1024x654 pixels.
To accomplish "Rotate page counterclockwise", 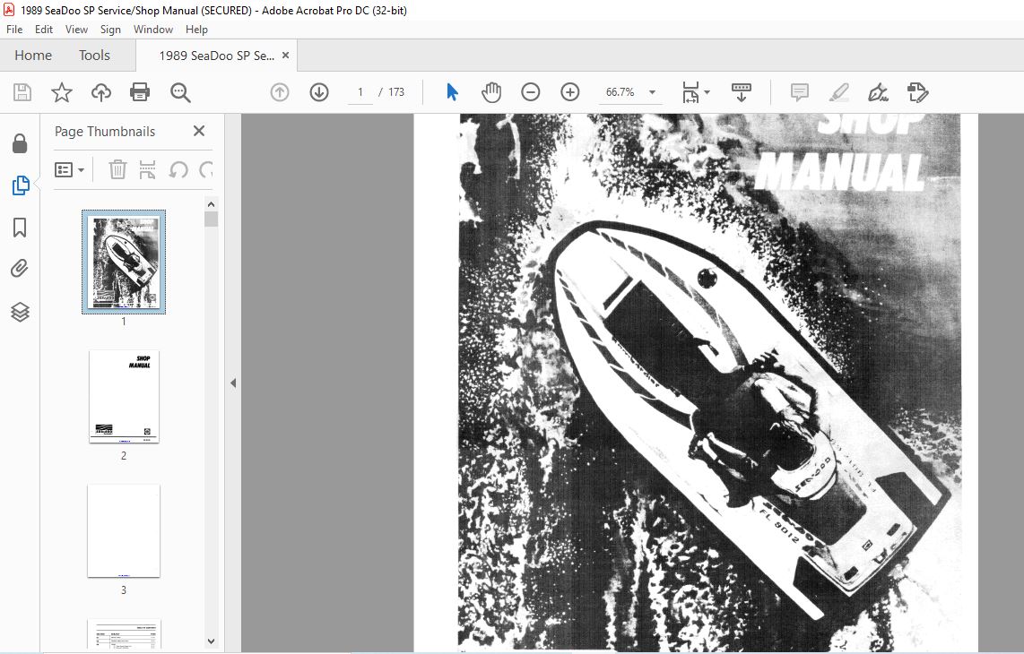I will coord(178,169).
